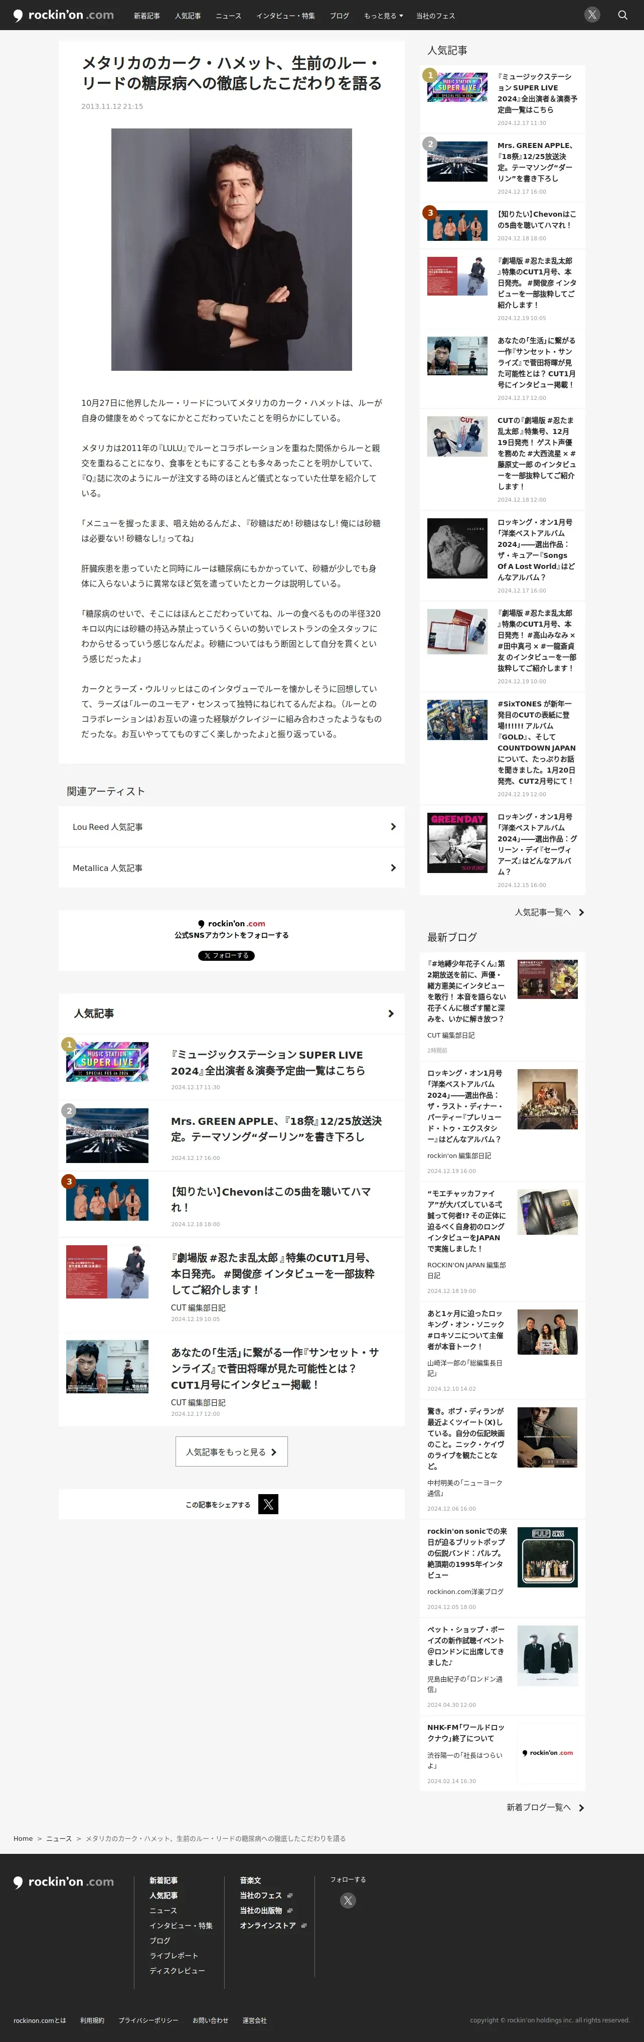Click the 人気記事一覧へ arrow link

(550, 913)
